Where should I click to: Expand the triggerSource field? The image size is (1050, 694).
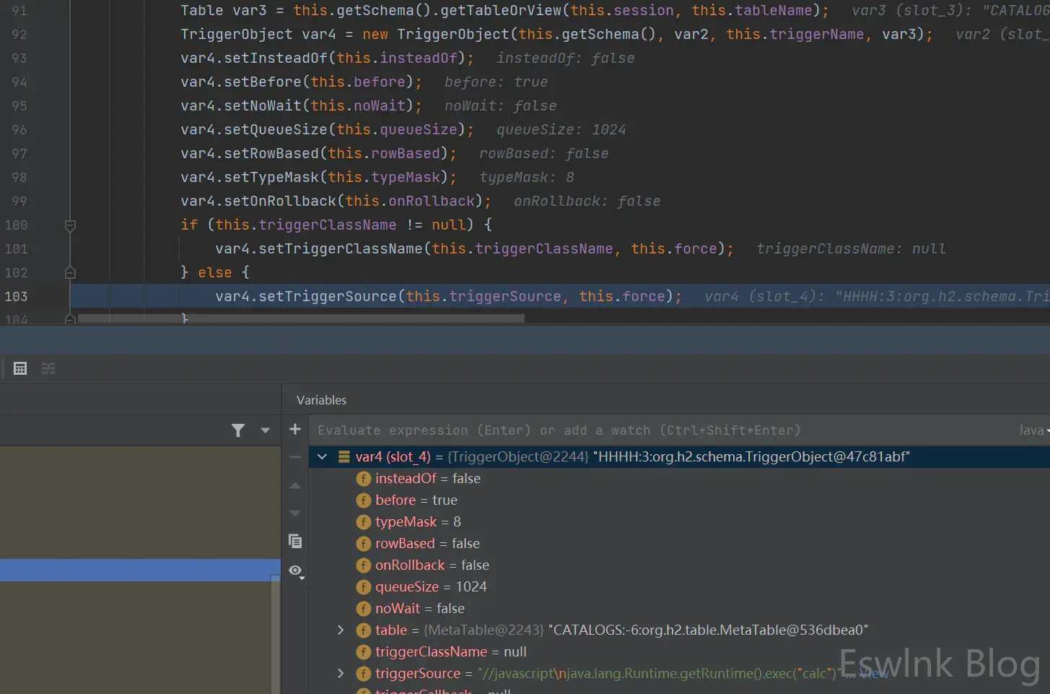(341, 674)
